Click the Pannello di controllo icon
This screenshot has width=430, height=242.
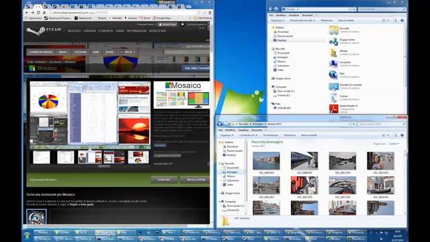pyautogui.click(x=334, y=87)
